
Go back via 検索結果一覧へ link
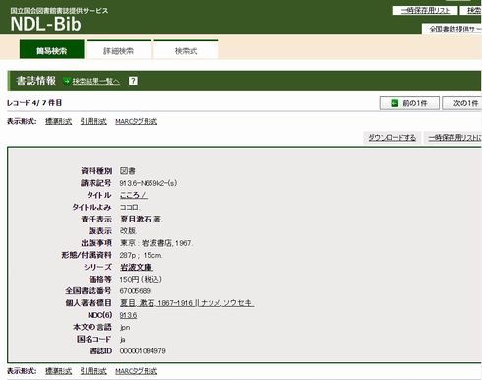pyautogui.click(x=96, y=81)
